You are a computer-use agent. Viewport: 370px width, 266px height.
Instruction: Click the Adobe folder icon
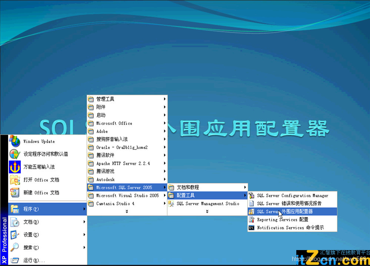[x=91, y=131]
